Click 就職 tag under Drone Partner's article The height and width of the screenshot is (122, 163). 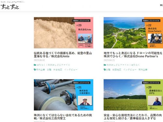[x=108, y=70]
